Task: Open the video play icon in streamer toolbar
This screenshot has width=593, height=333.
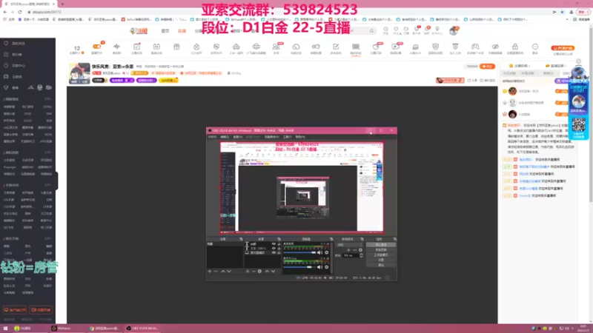Action: pyautogui.click(x=396, y=47)
